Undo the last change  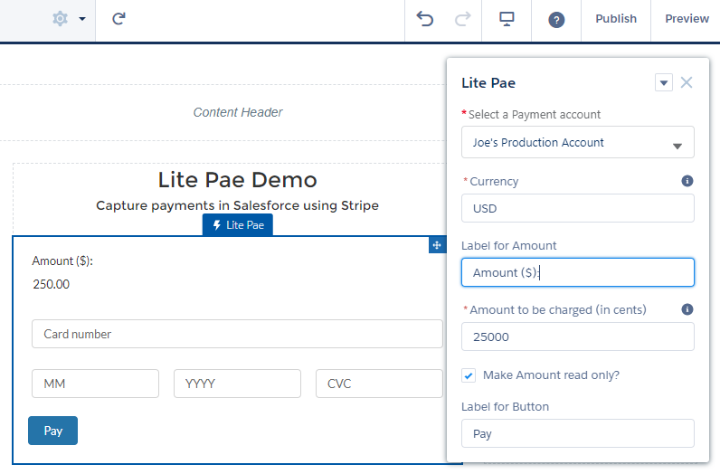click(x=425, y=19)
